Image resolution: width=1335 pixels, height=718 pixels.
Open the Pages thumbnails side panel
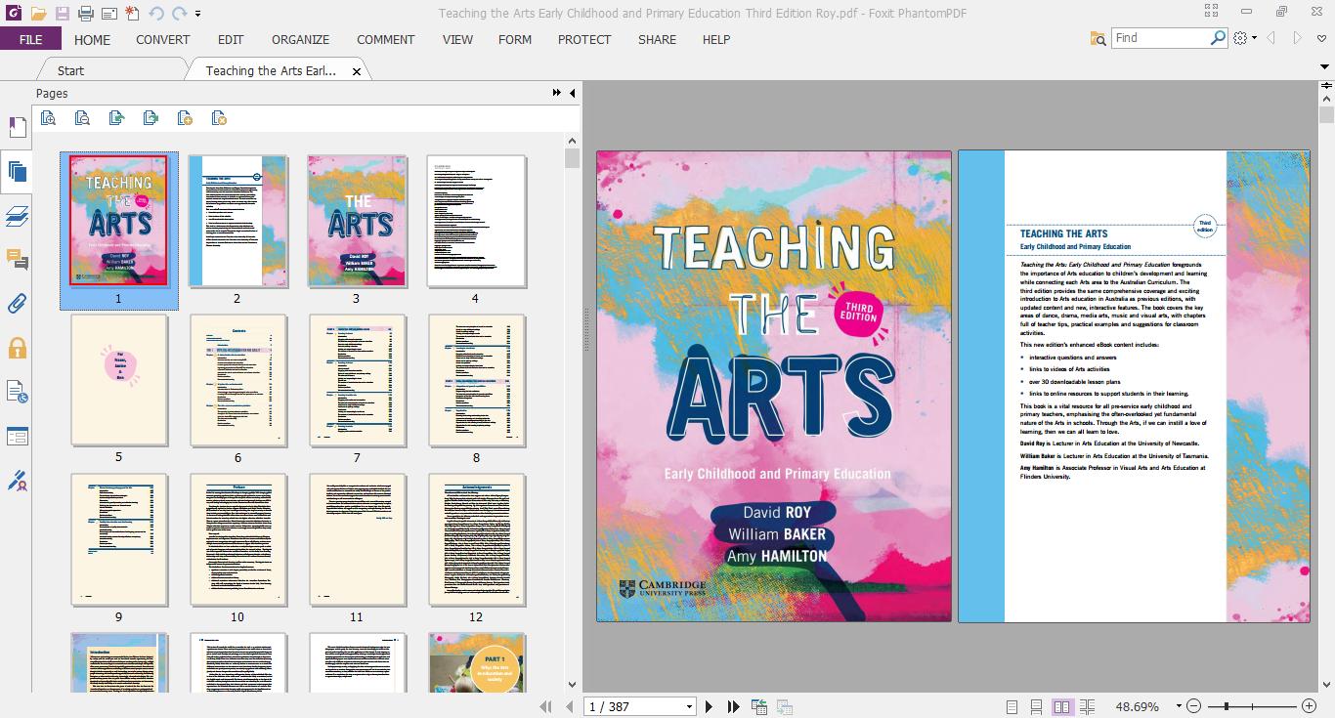(17, 172)
